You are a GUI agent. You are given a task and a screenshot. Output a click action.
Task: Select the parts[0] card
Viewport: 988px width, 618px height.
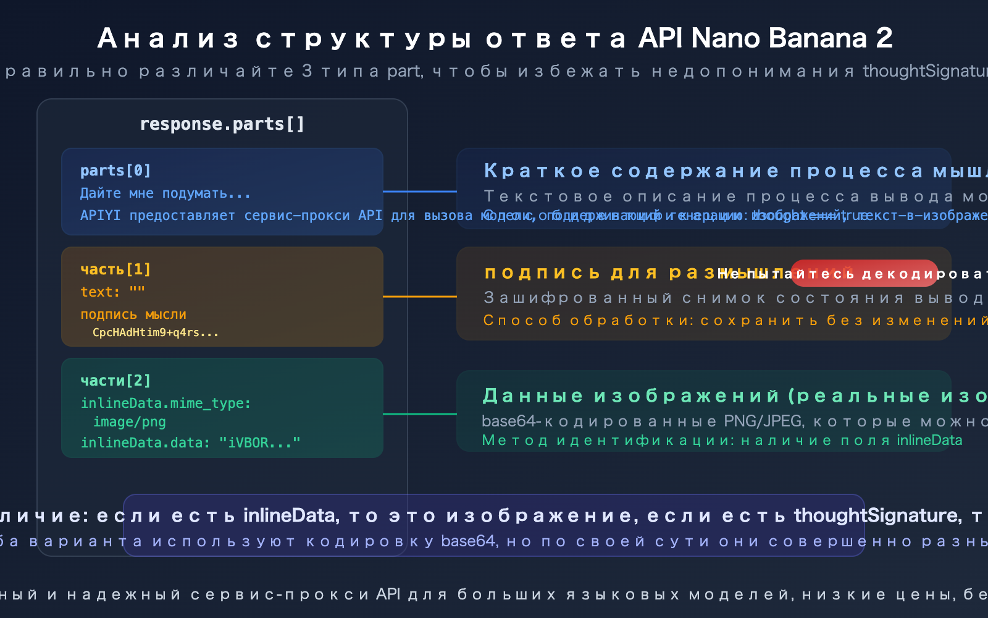(222, 192)
